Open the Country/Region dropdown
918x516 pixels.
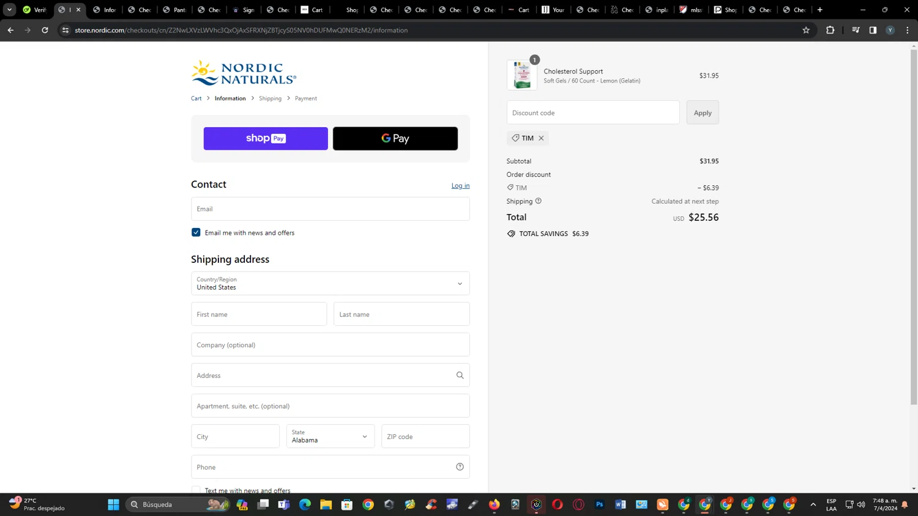click(x=330, y=284)
